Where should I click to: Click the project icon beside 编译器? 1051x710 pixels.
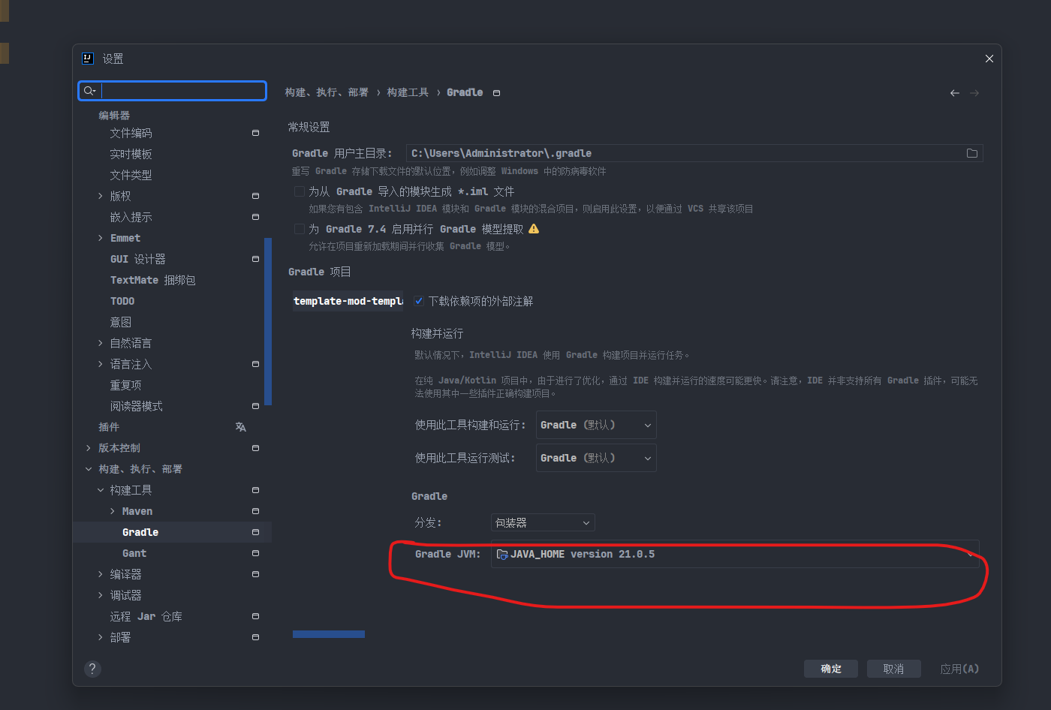pyautogui.click(x=255, y=574)
